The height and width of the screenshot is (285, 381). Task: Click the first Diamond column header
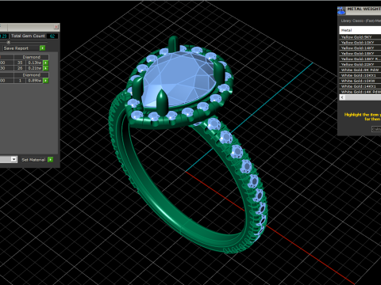(32, 57)
